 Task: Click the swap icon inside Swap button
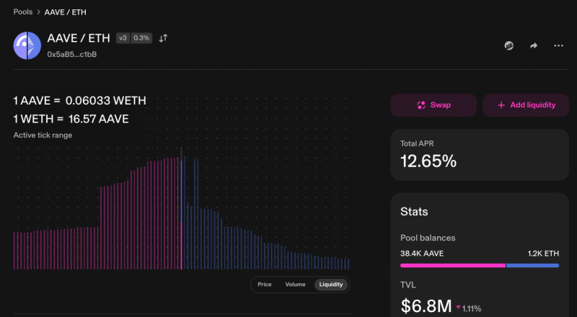pos(421,105)
